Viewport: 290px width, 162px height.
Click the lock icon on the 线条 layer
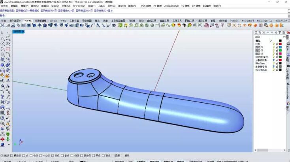[277, 44]
